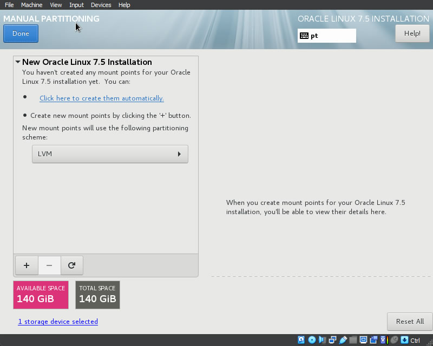Click VirtualBox optical disc status icon

click(312, 340)
